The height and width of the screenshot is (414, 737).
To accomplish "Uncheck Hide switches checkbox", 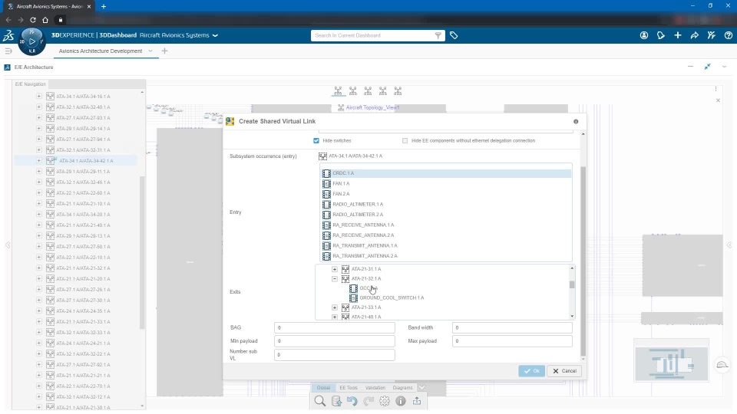I will click(x=316, y=141).
